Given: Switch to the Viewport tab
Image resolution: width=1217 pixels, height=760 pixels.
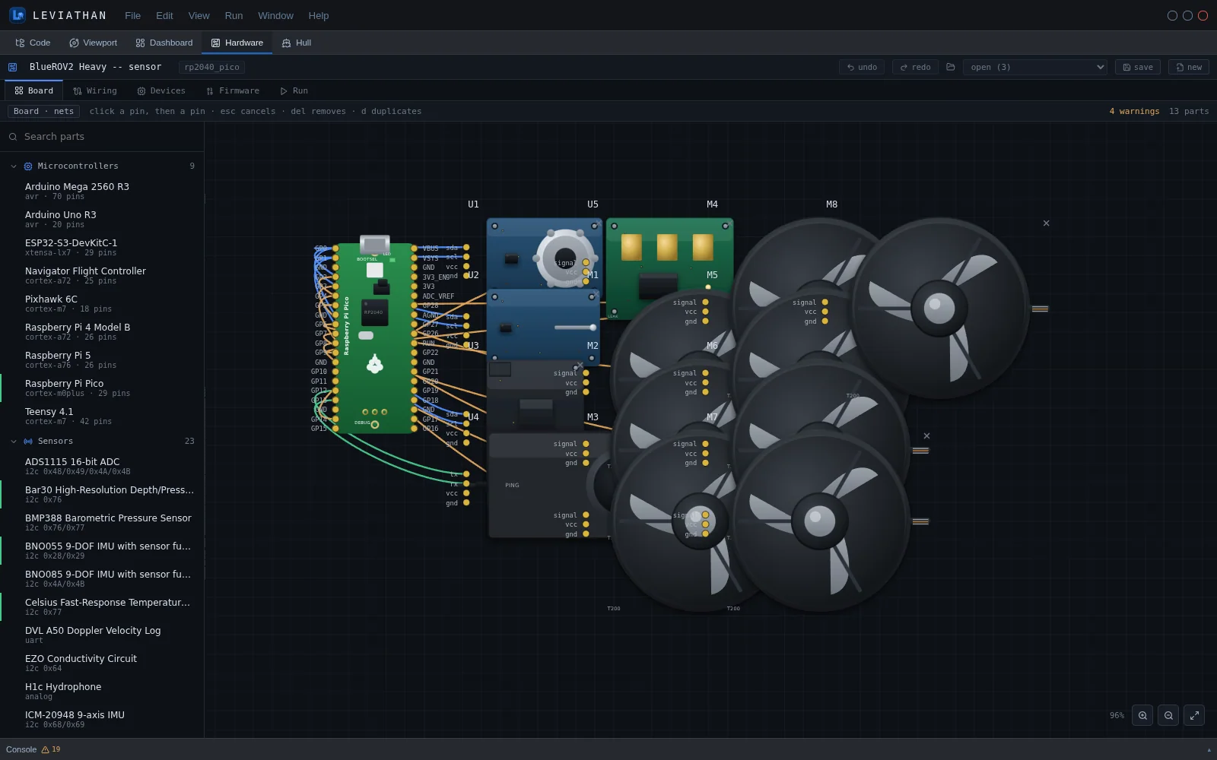Looking at the screenshot, I should [x=93, y=43].
